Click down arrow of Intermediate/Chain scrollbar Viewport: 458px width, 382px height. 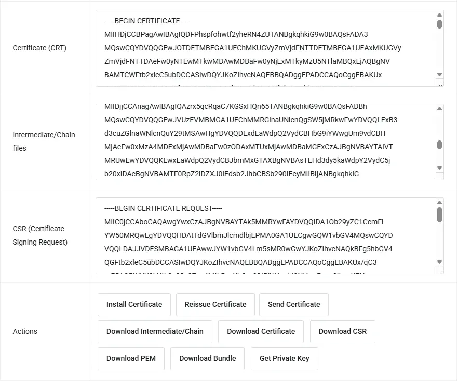pyautogui.click(x=440, y=168)
